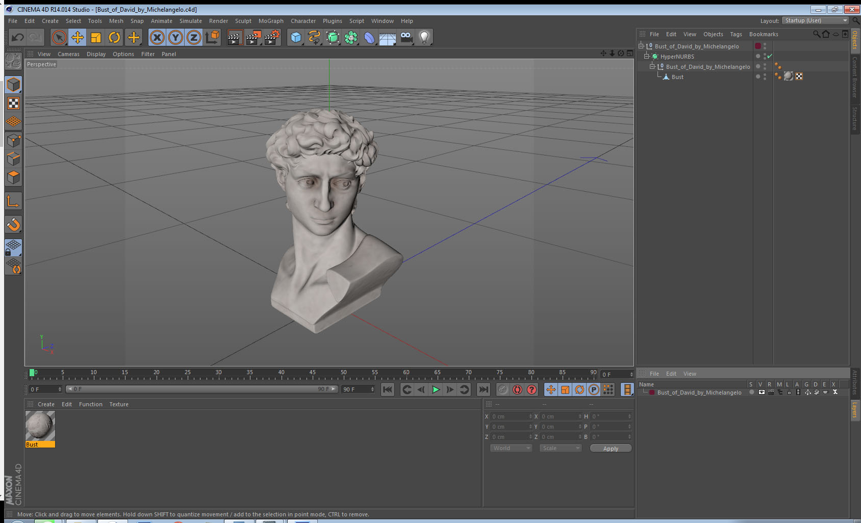Open the spline pen tool icon
Screen dimensions: 861x523
pos(314,37)
